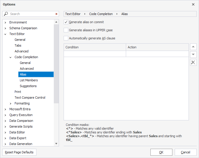Select Generate Scripts category label
Image resolution: width=199 pixels, height=158 pixels.
point(21,126)
